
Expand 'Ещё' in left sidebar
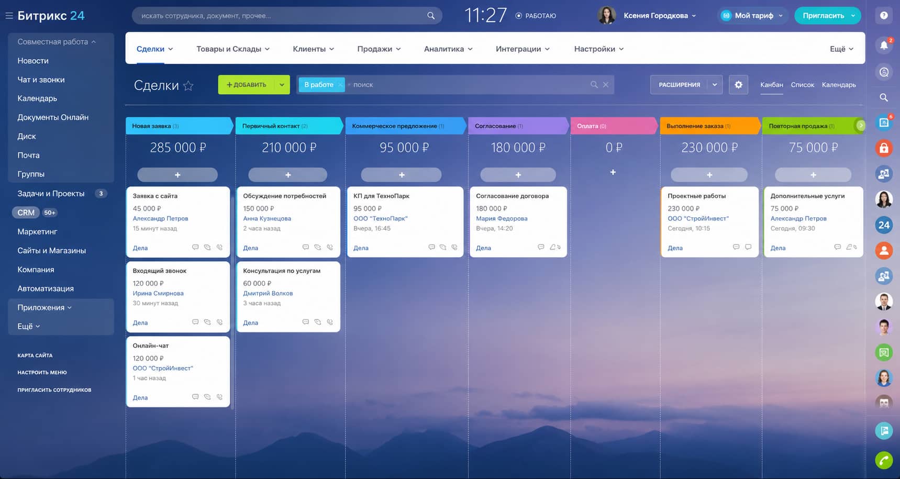coord(29,326)
